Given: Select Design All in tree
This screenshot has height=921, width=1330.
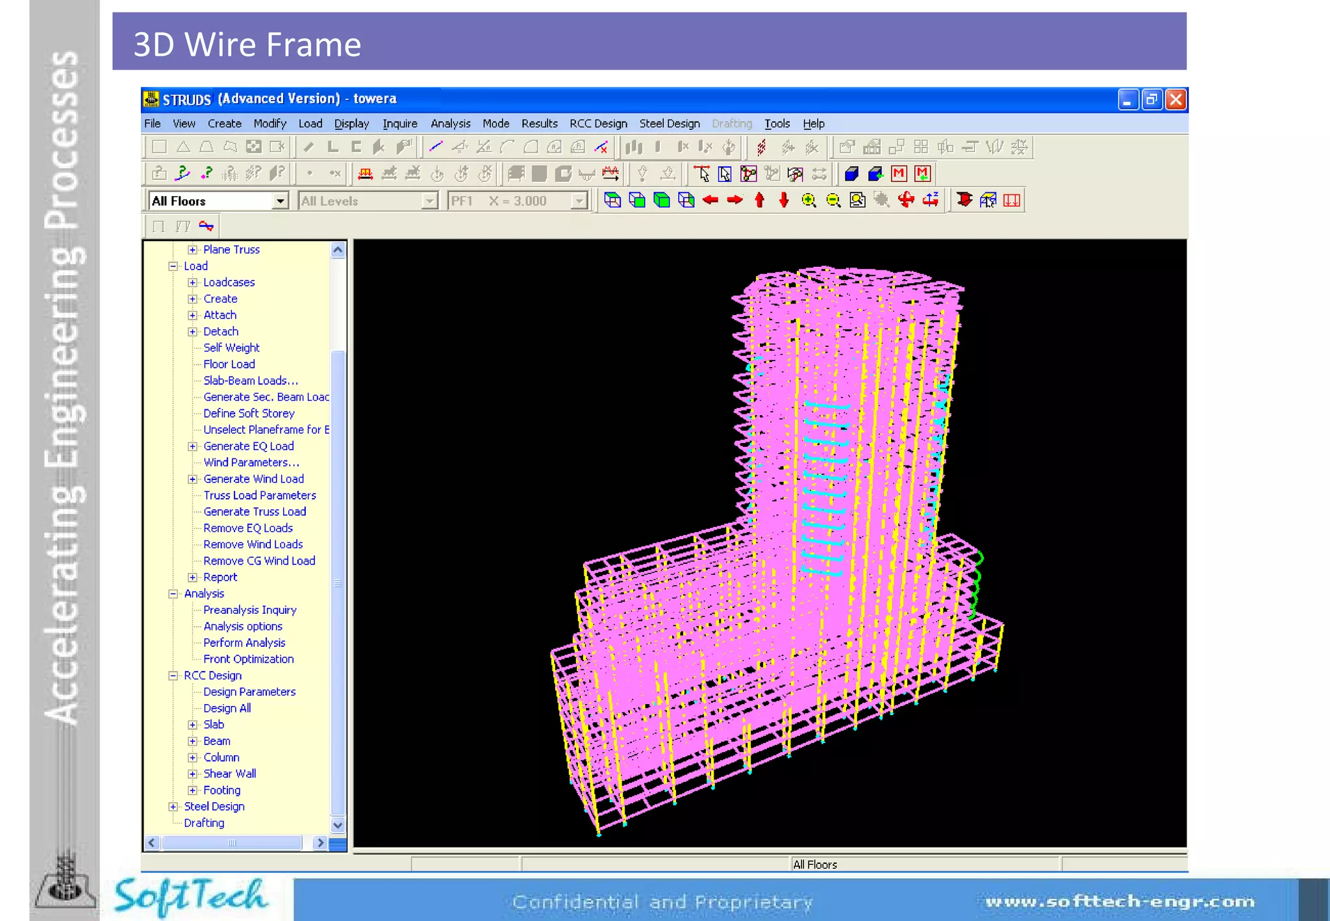Looking at the screenshot, I should point(227,708).
